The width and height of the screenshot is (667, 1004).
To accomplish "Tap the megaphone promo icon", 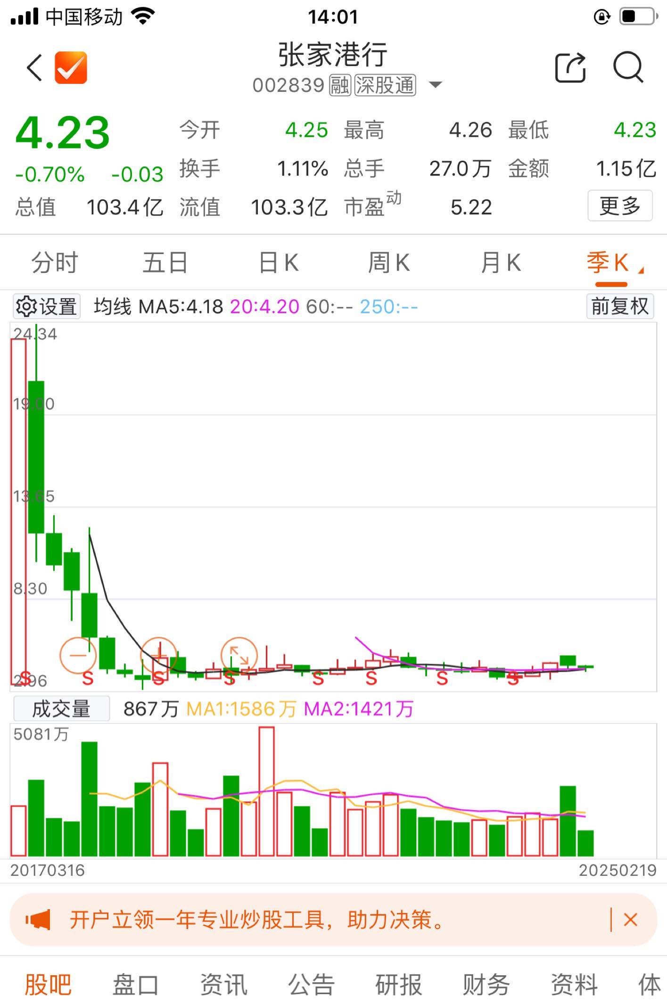I will [38, 920].
